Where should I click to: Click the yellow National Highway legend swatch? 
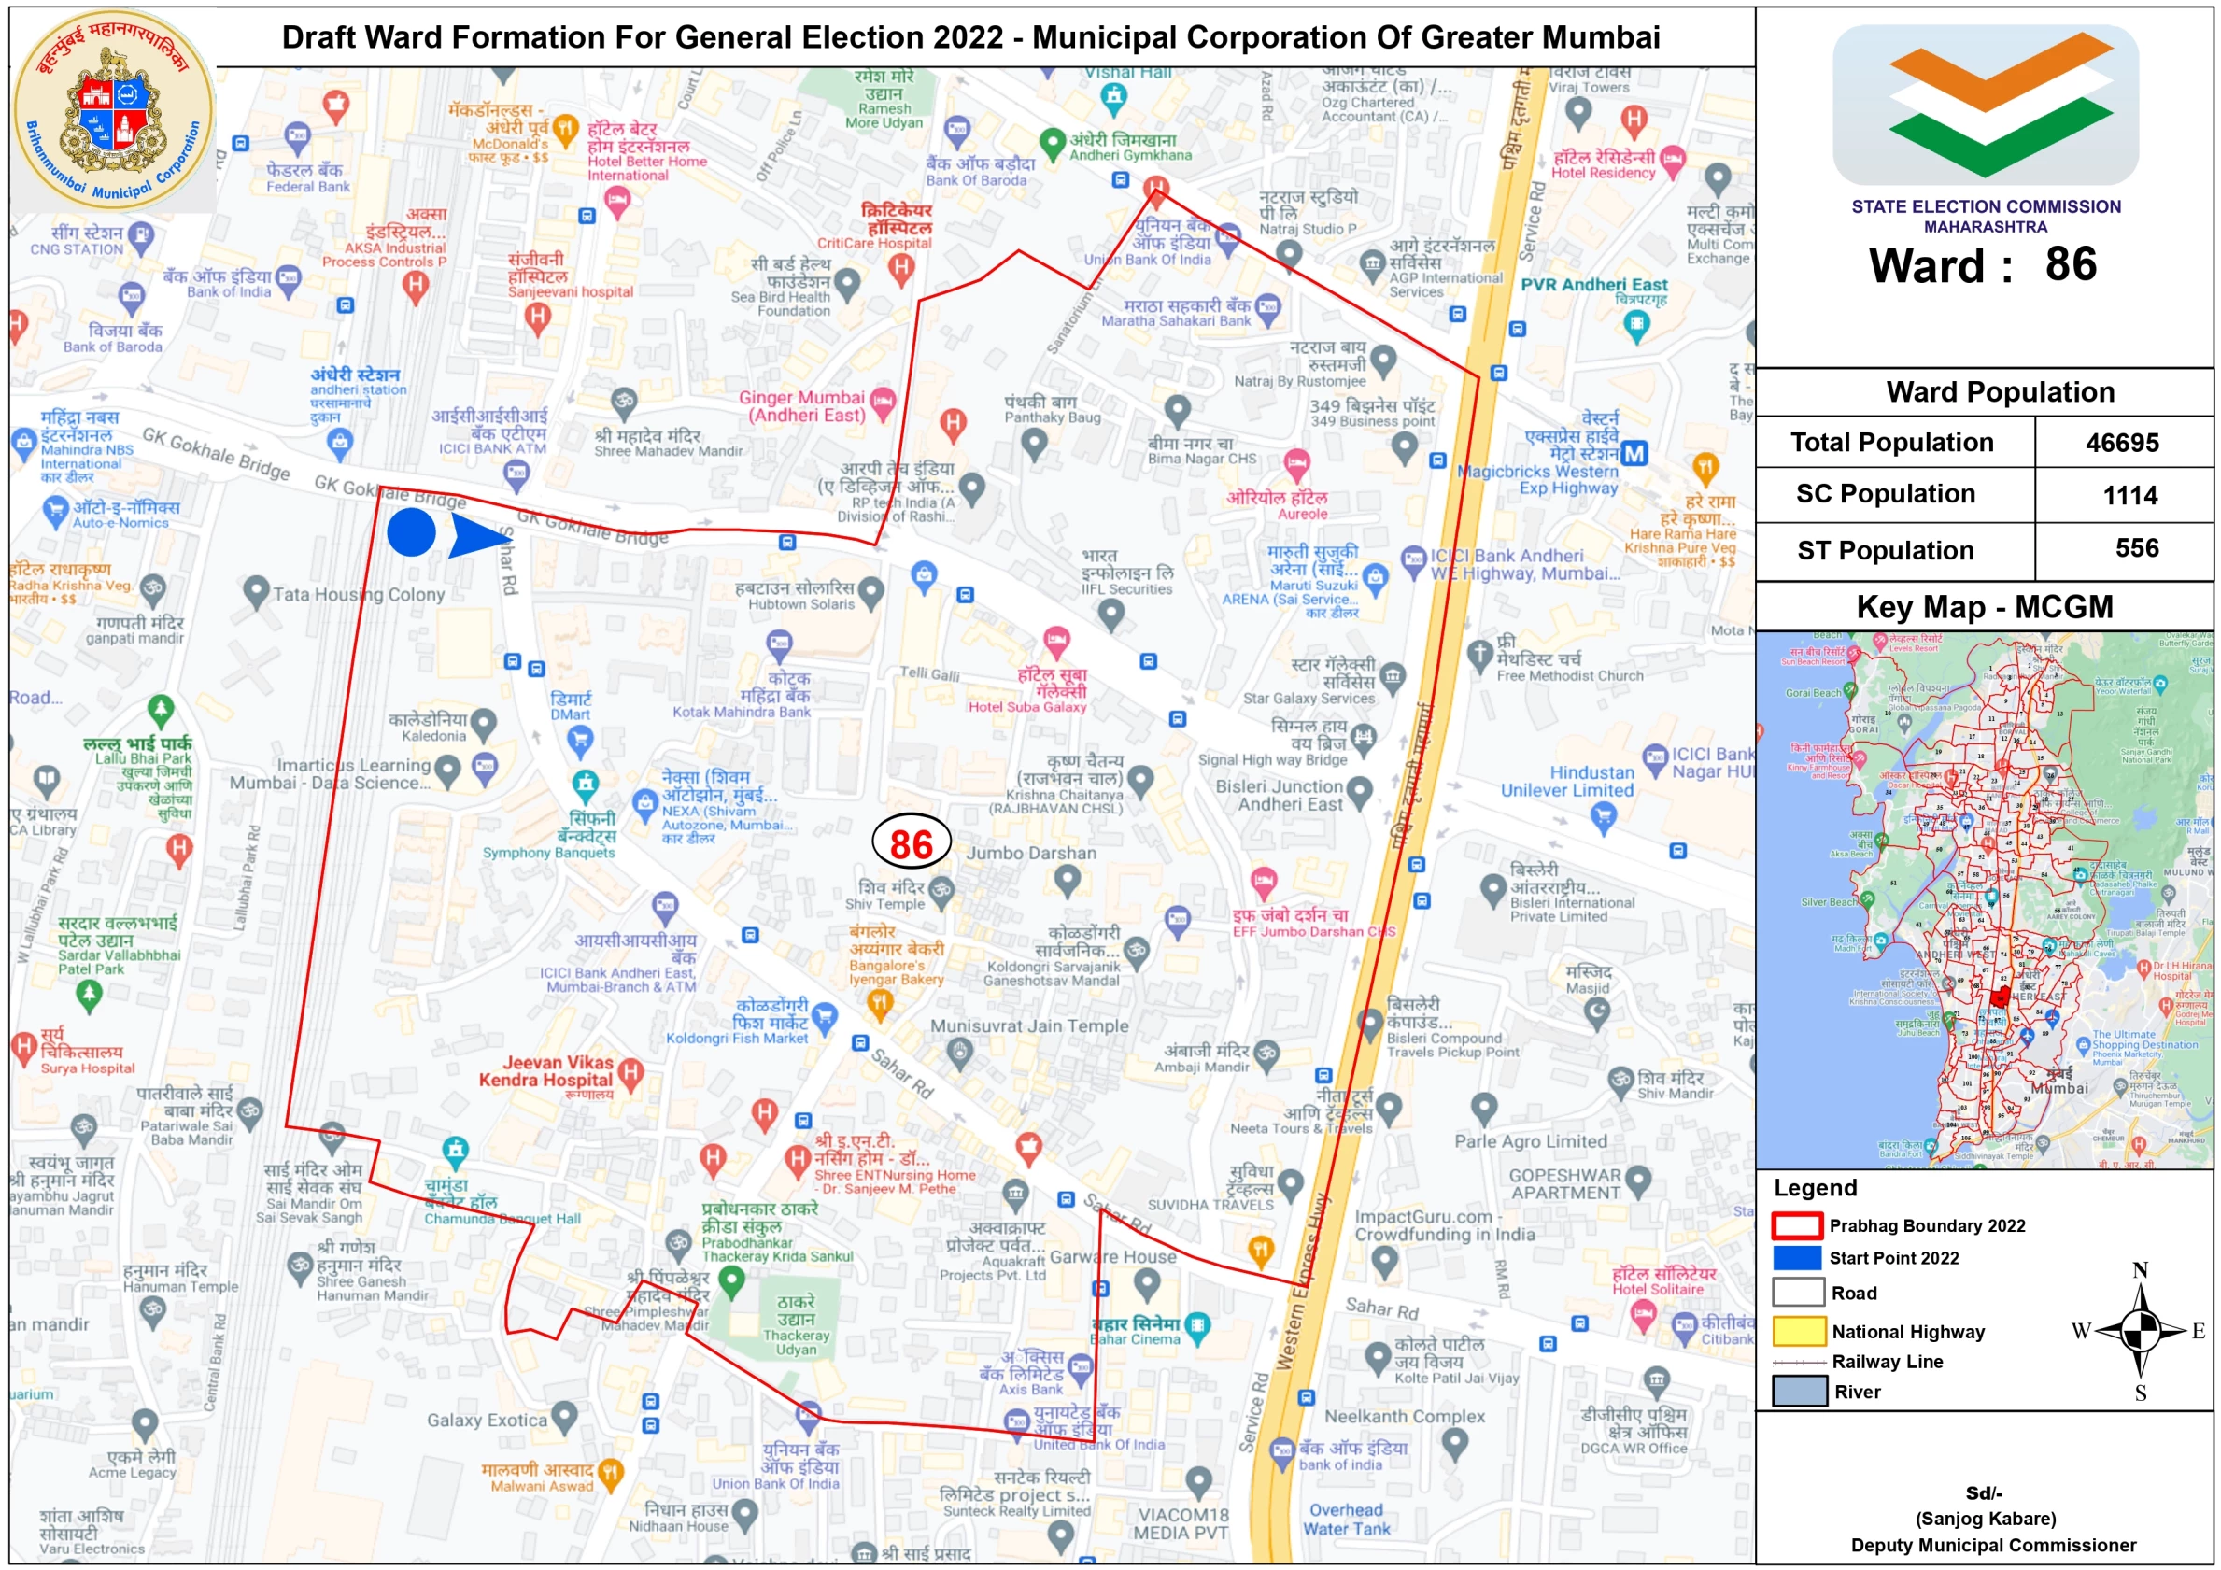click(1798, 1331)
